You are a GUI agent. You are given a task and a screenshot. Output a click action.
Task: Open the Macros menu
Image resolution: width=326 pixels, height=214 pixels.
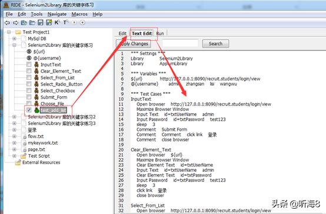79,14
